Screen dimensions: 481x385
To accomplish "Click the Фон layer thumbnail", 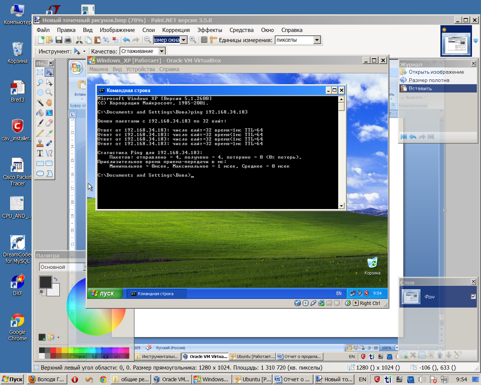I will click(411, 297).
